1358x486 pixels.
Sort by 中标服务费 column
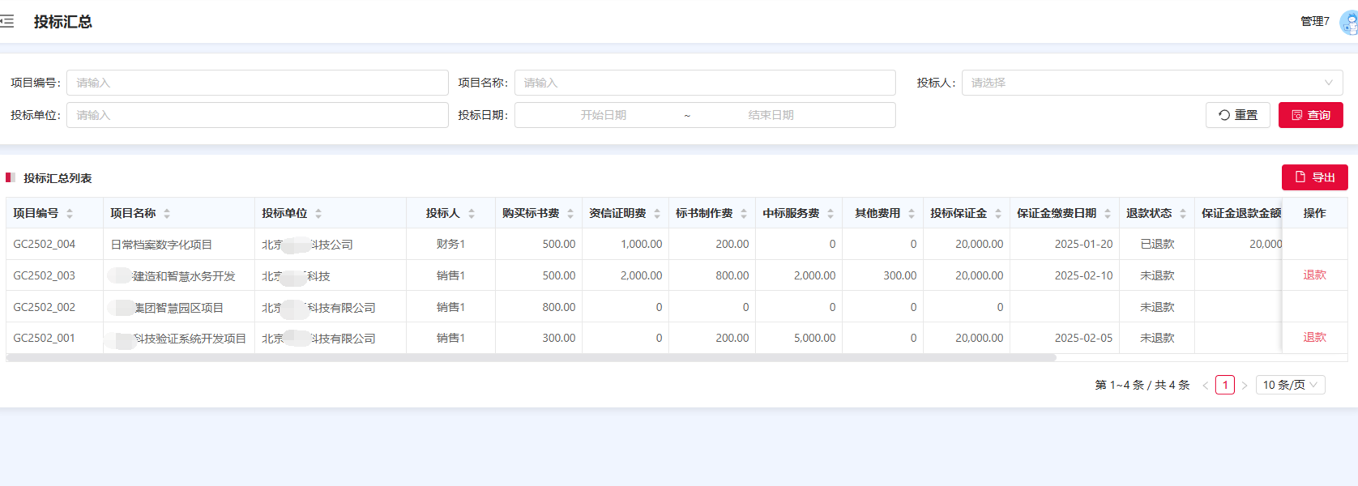(x=831, y=214)
